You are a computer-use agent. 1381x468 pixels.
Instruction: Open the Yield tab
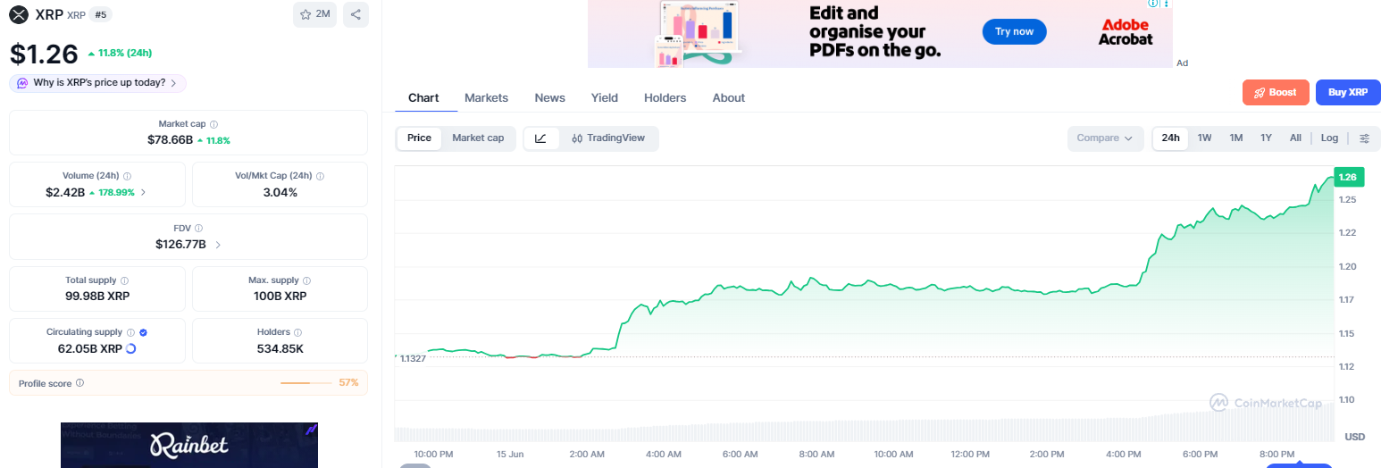click(604, 97)
